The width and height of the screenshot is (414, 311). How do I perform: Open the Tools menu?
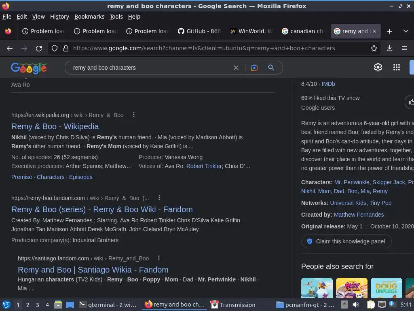tap(116, 17)
